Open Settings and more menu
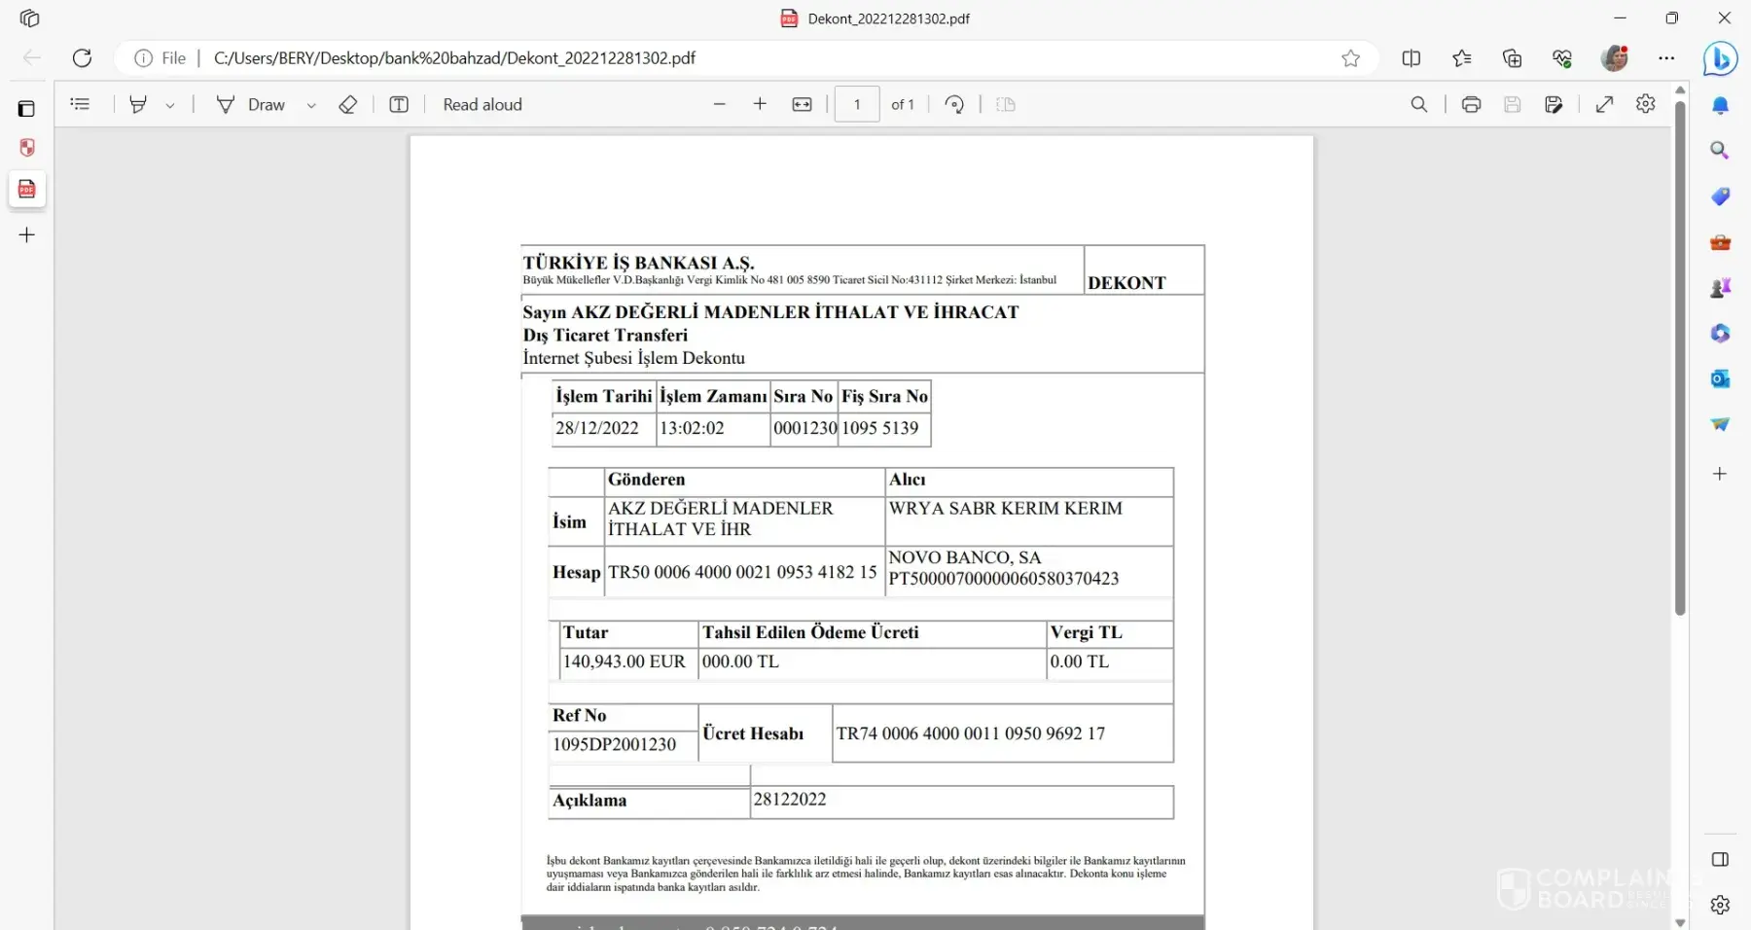This screenshot has width=1751, height=930. (x=1666, y=58)
